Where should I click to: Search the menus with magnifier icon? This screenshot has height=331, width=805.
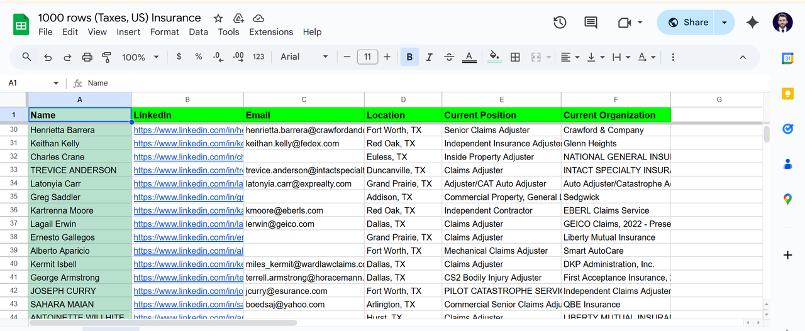pos(26,57)
